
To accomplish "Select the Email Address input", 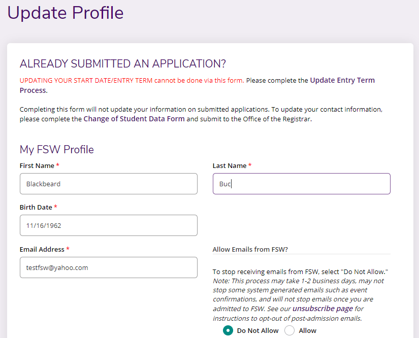I will [108, 267].
